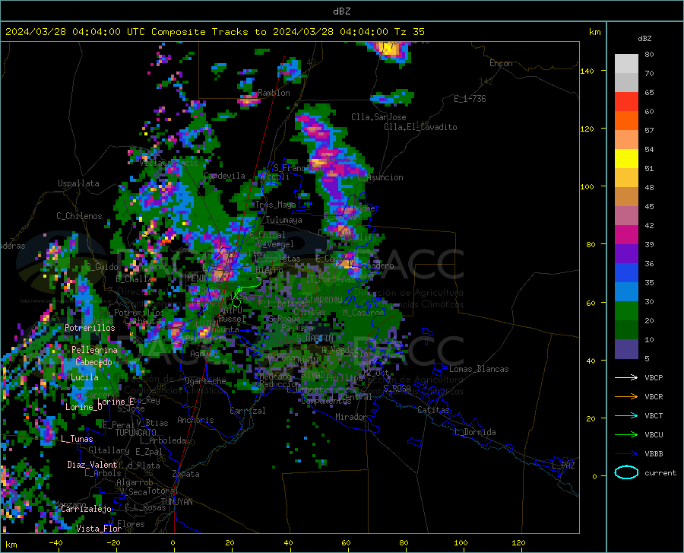Click the L_Dormida map label
Viewport: 684px width, 553px height.
click(x=474, y=432)
